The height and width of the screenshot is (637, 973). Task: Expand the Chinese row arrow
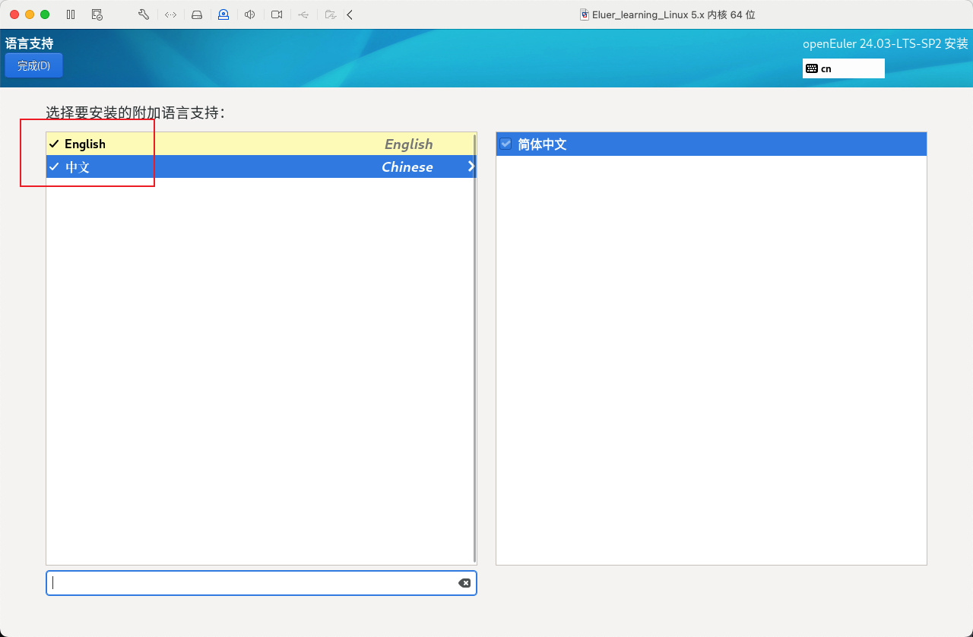point(471,166)
